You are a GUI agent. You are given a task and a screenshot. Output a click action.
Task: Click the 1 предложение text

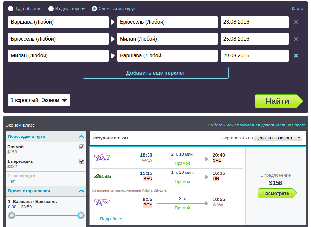pos(276,175)
